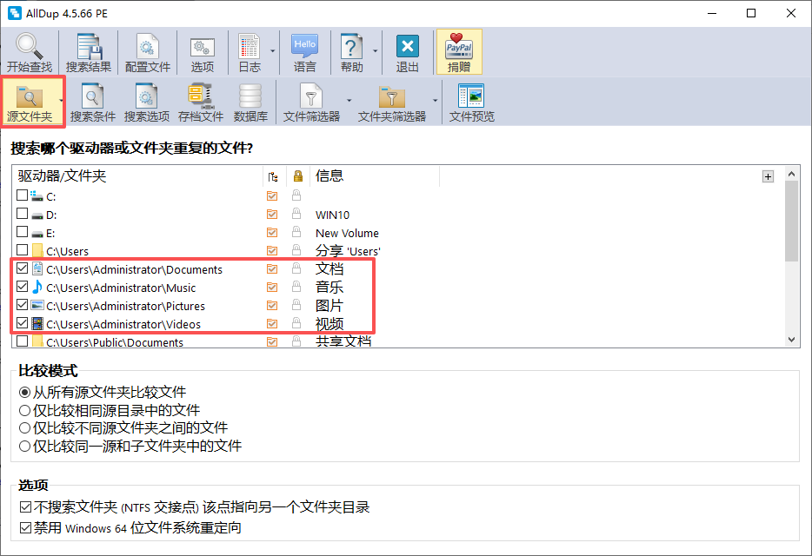Open the 文件筛选器 tab

coord(311,102)
